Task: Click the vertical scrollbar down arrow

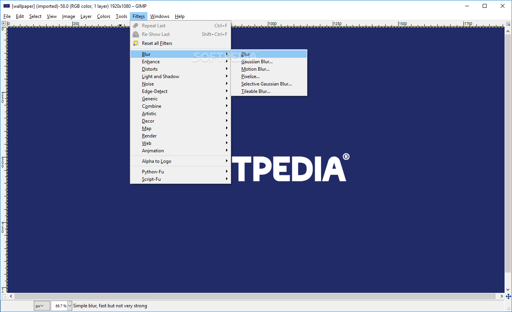Action: [x=508, y=291]
